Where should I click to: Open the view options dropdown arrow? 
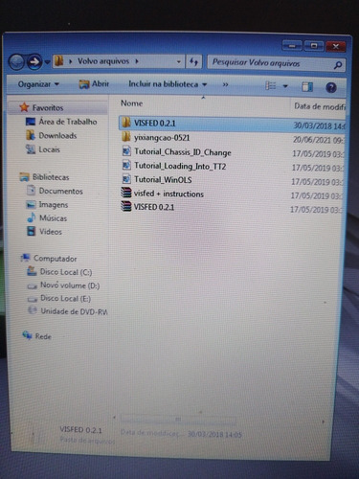point(285,86)
